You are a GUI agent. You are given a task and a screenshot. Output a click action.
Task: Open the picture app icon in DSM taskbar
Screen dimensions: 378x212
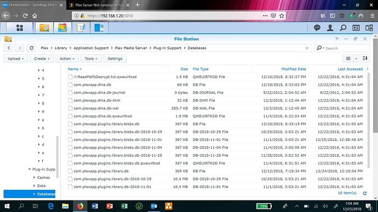click(62, 28)
